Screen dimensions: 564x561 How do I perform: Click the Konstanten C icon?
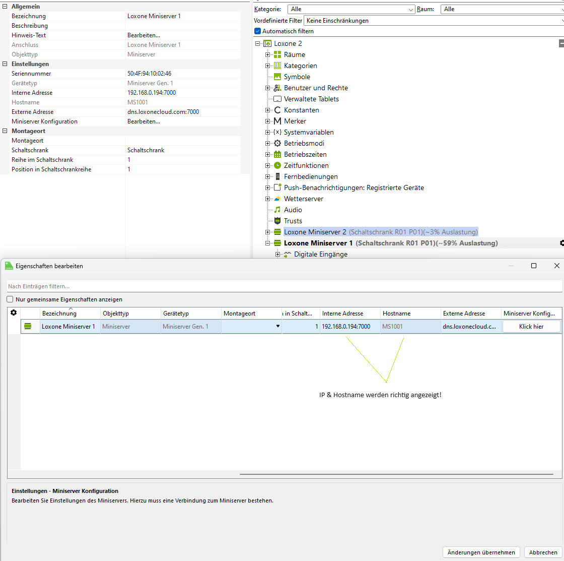tap(277, 110)
